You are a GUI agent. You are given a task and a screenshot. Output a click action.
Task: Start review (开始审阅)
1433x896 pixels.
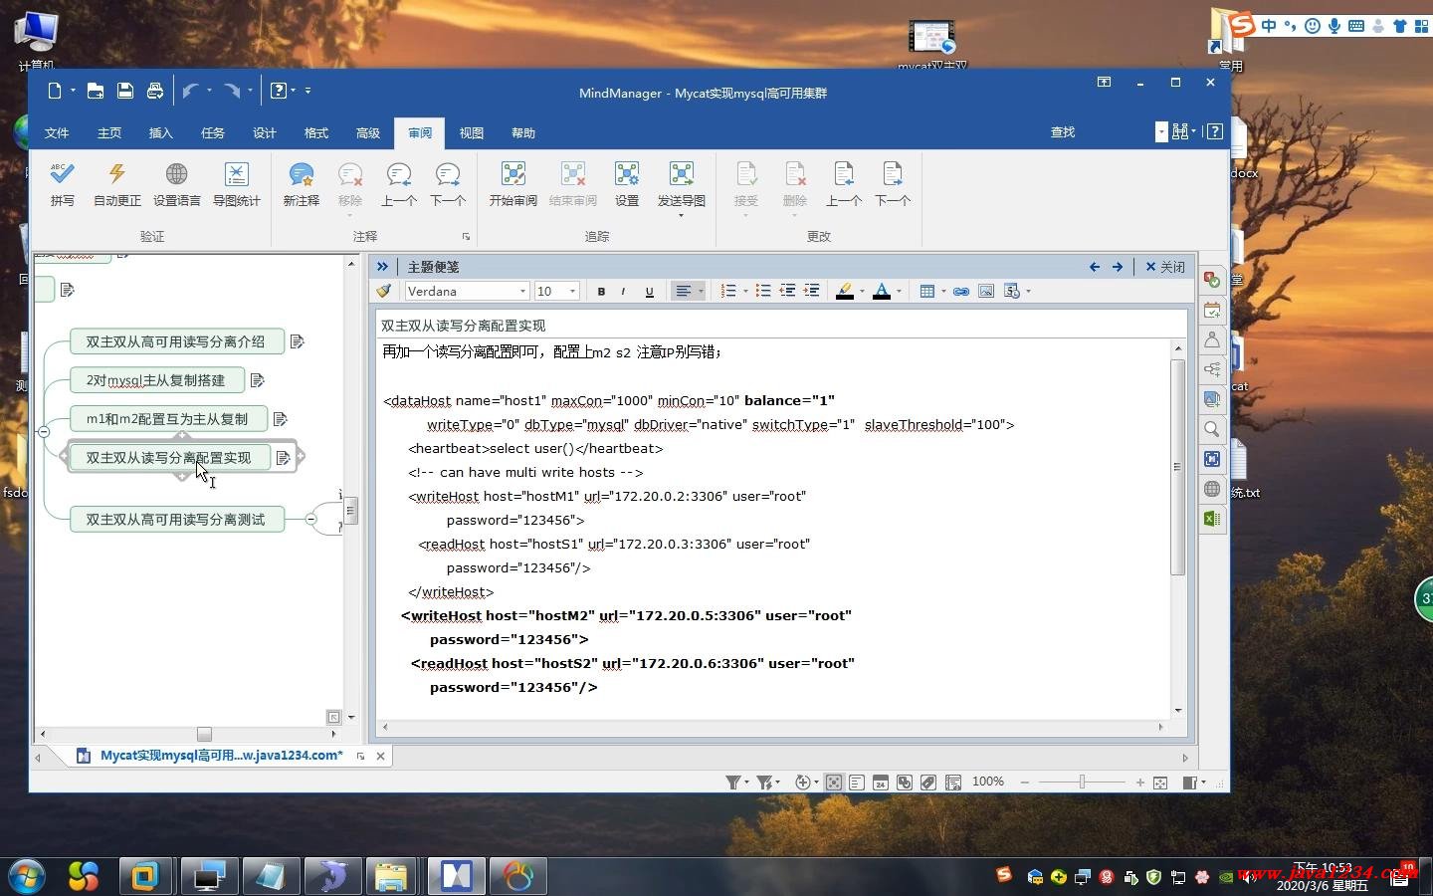(512, 184)
